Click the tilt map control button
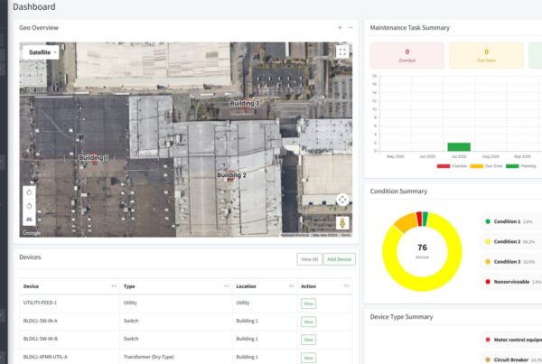This screenshot has width=542, height=364. point(30,219)
